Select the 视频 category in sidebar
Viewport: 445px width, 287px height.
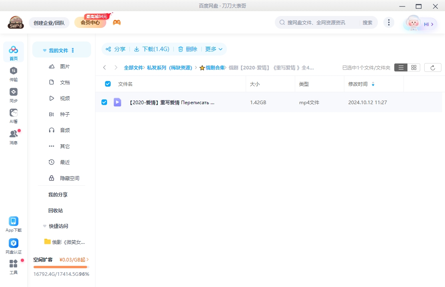pos(65,98)
